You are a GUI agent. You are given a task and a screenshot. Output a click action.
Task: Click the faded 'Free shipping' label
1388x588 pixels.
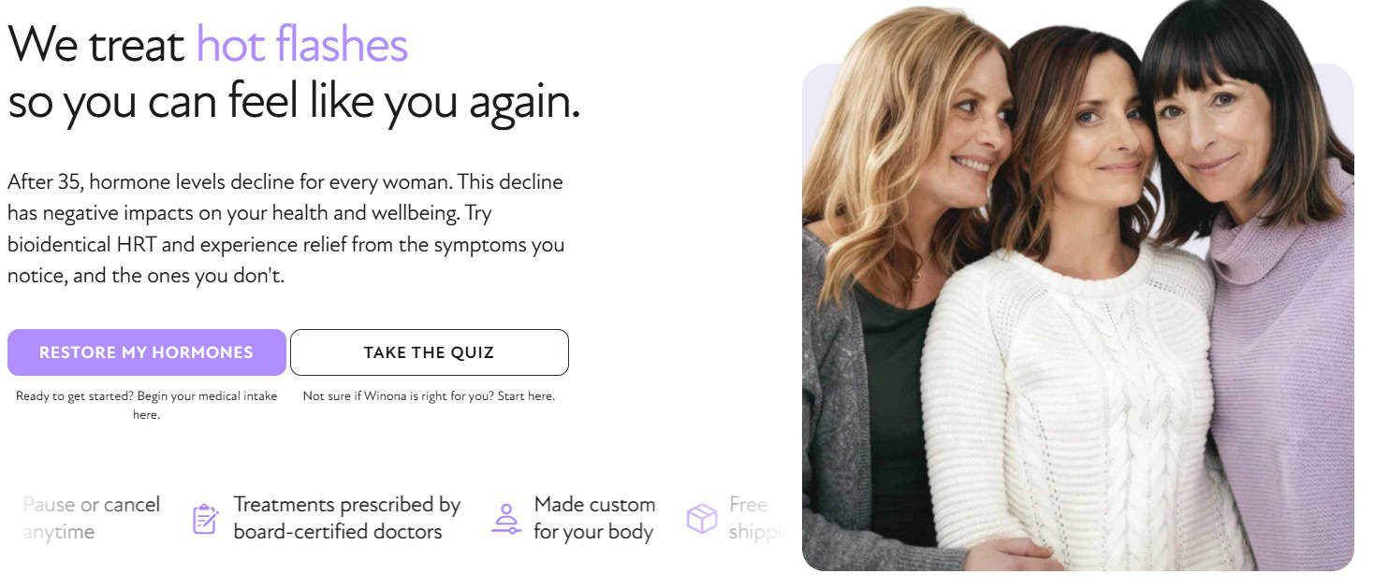[x=752, y=518]
